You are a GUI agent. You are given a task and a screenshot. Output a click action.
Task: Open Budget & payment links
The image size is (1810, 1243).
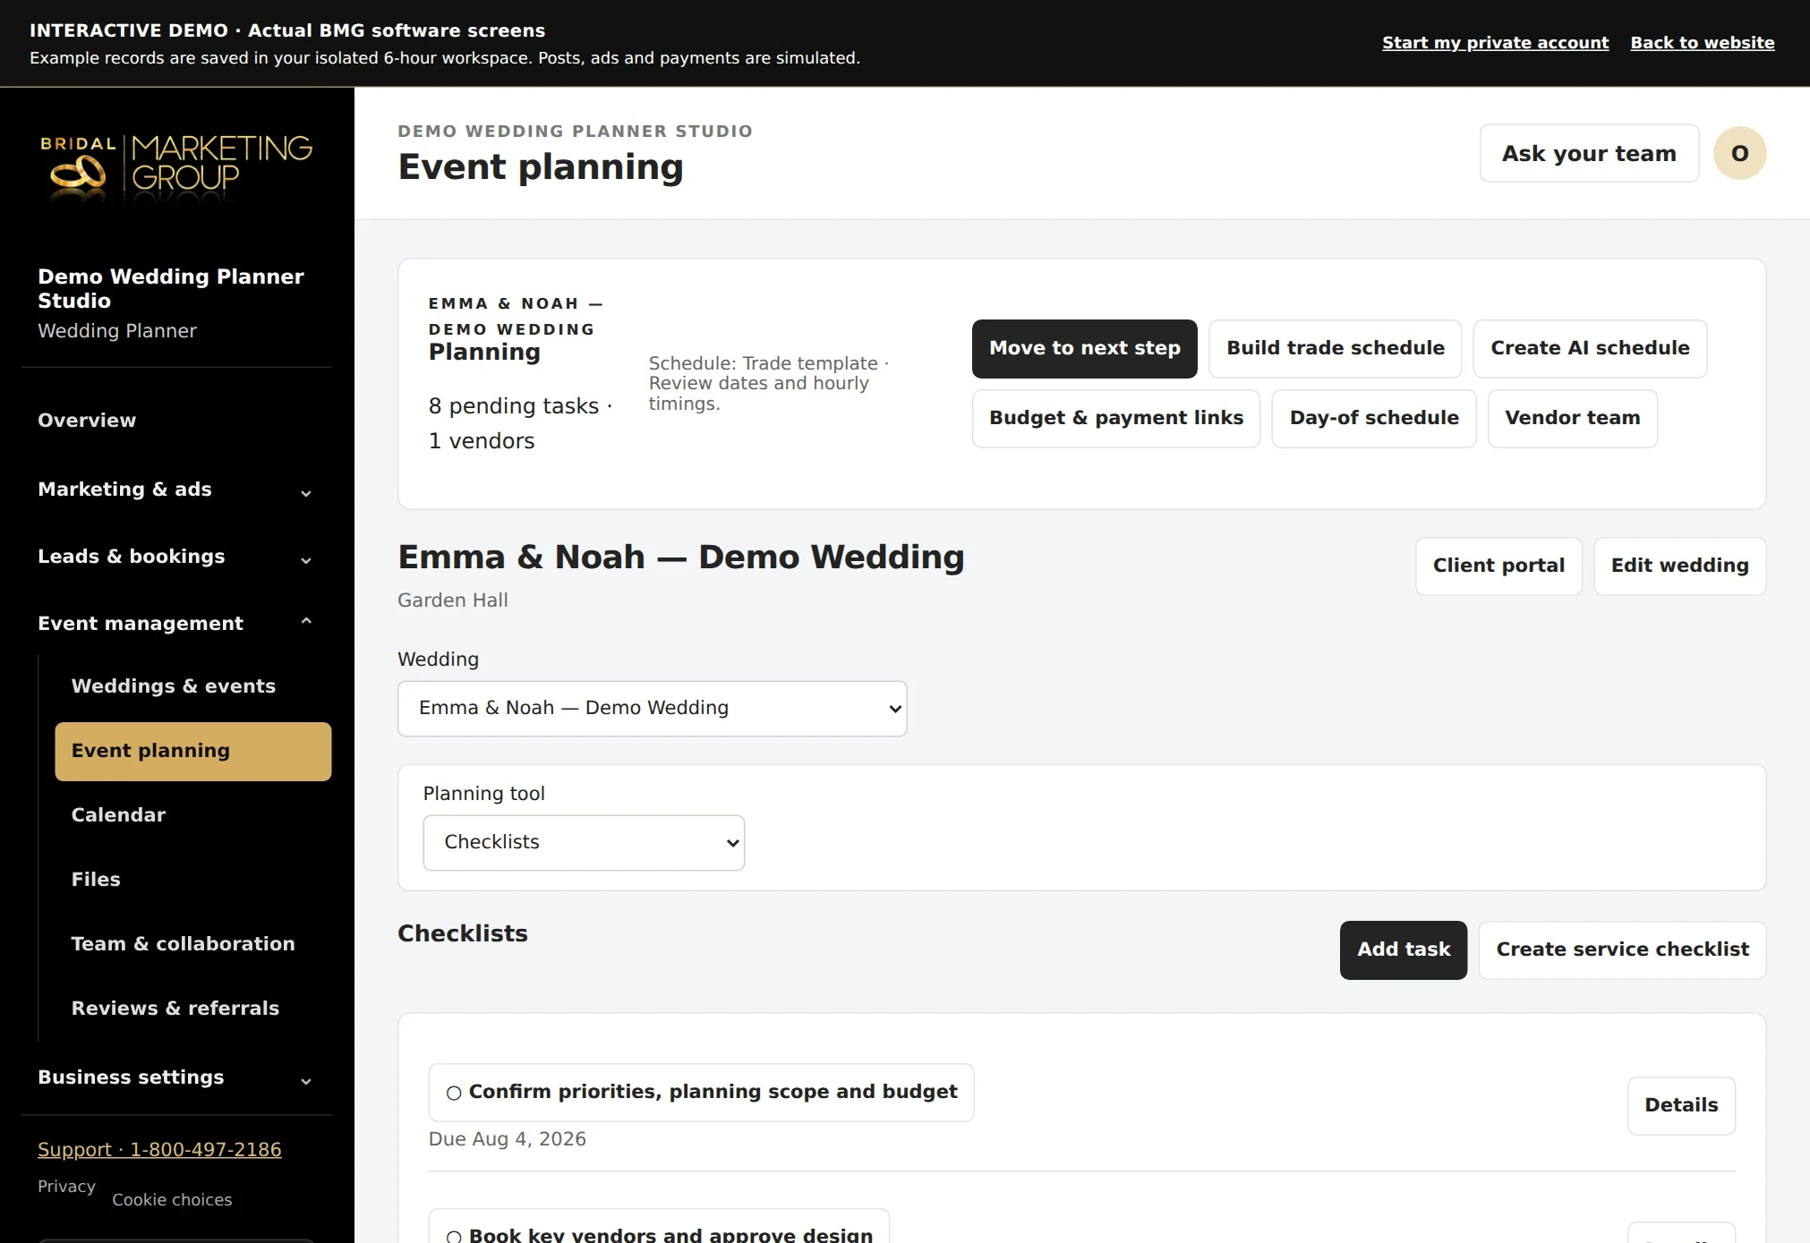[x=1116, y=419]
